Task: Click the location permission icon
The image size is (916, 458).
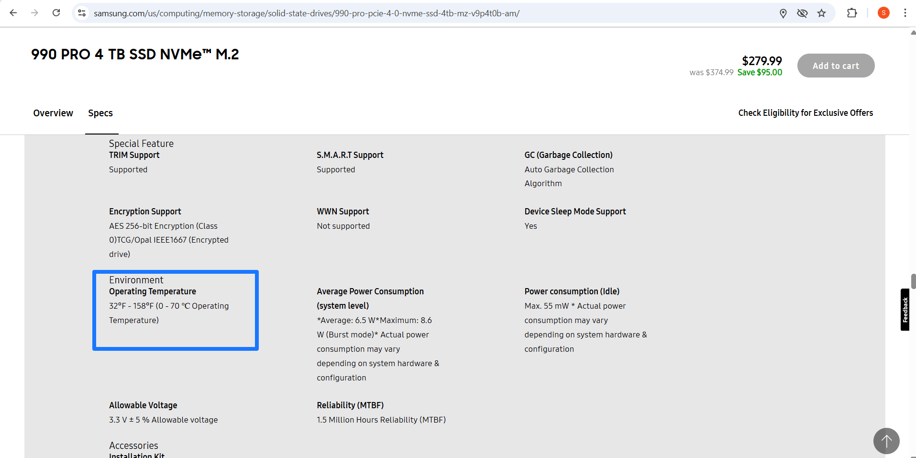Action: (x=783, y=13)
